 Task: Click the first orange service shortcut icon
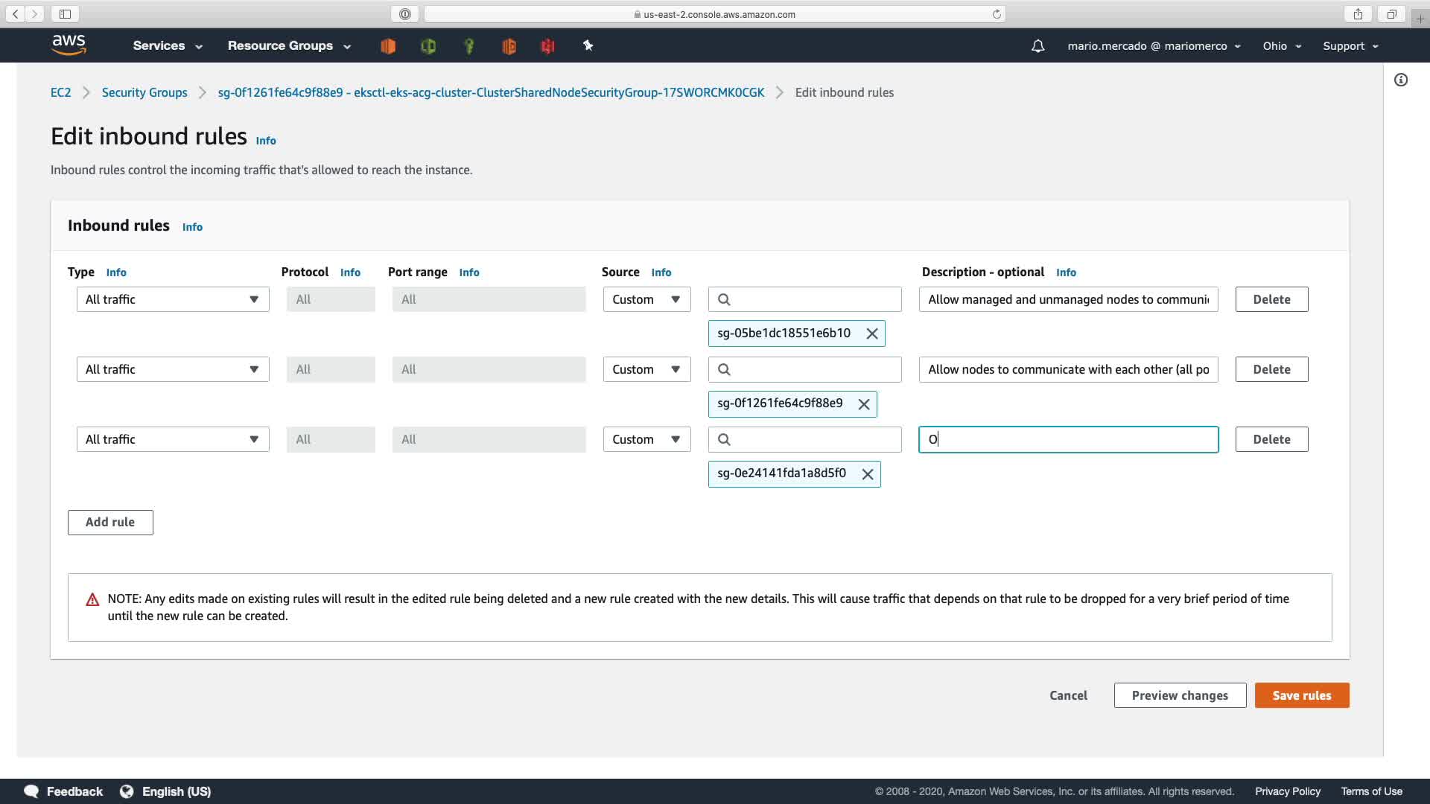coord(388,46)
